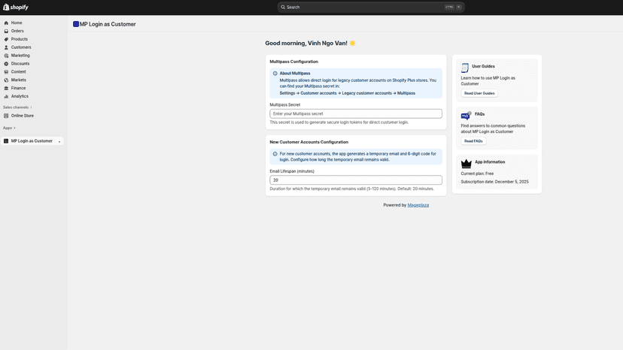This screenshot has width=623, height=350.
Task: Click the Markets globe icon
Action: 6,80
